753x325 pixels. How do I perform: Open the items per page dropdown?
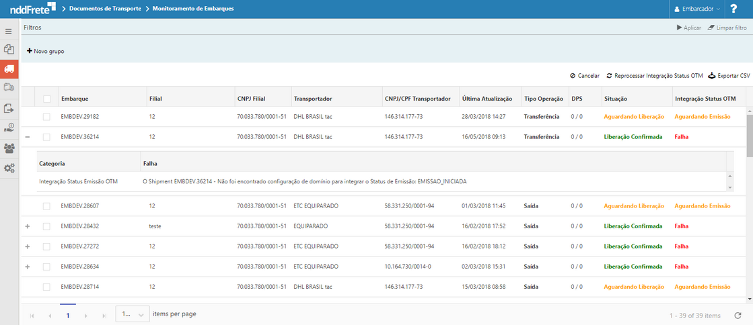point(133,314)
